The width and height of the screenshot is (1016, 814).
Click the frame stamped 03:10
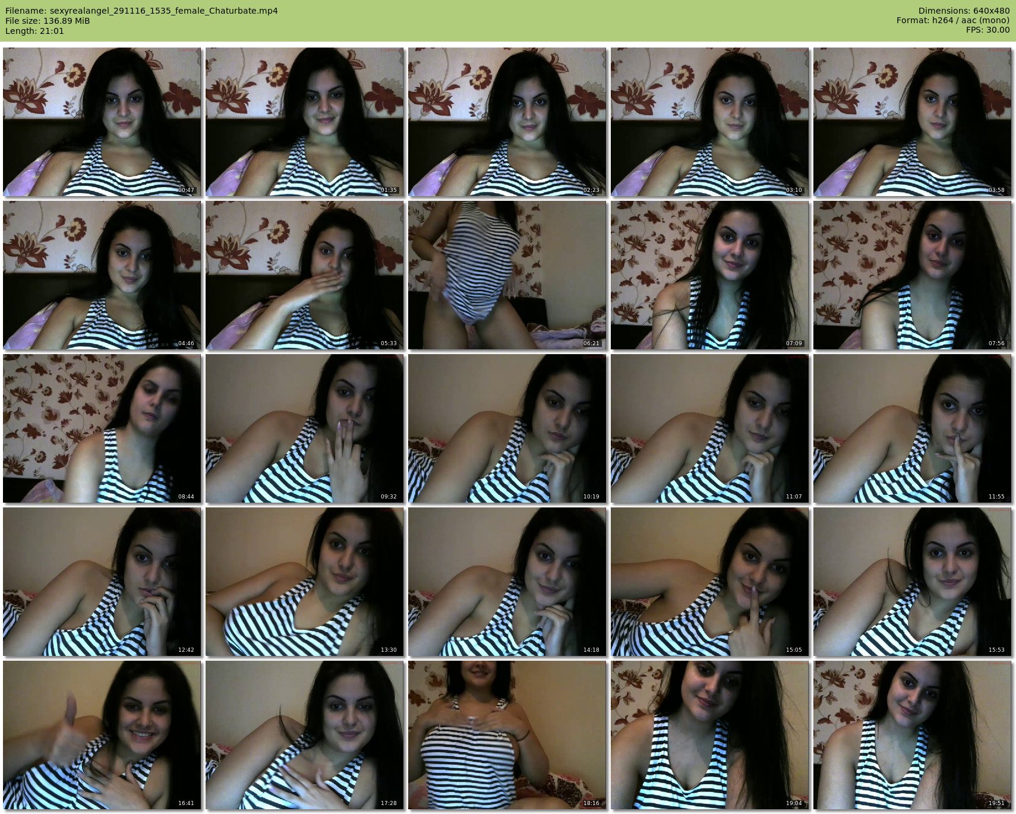coord(709,122)
